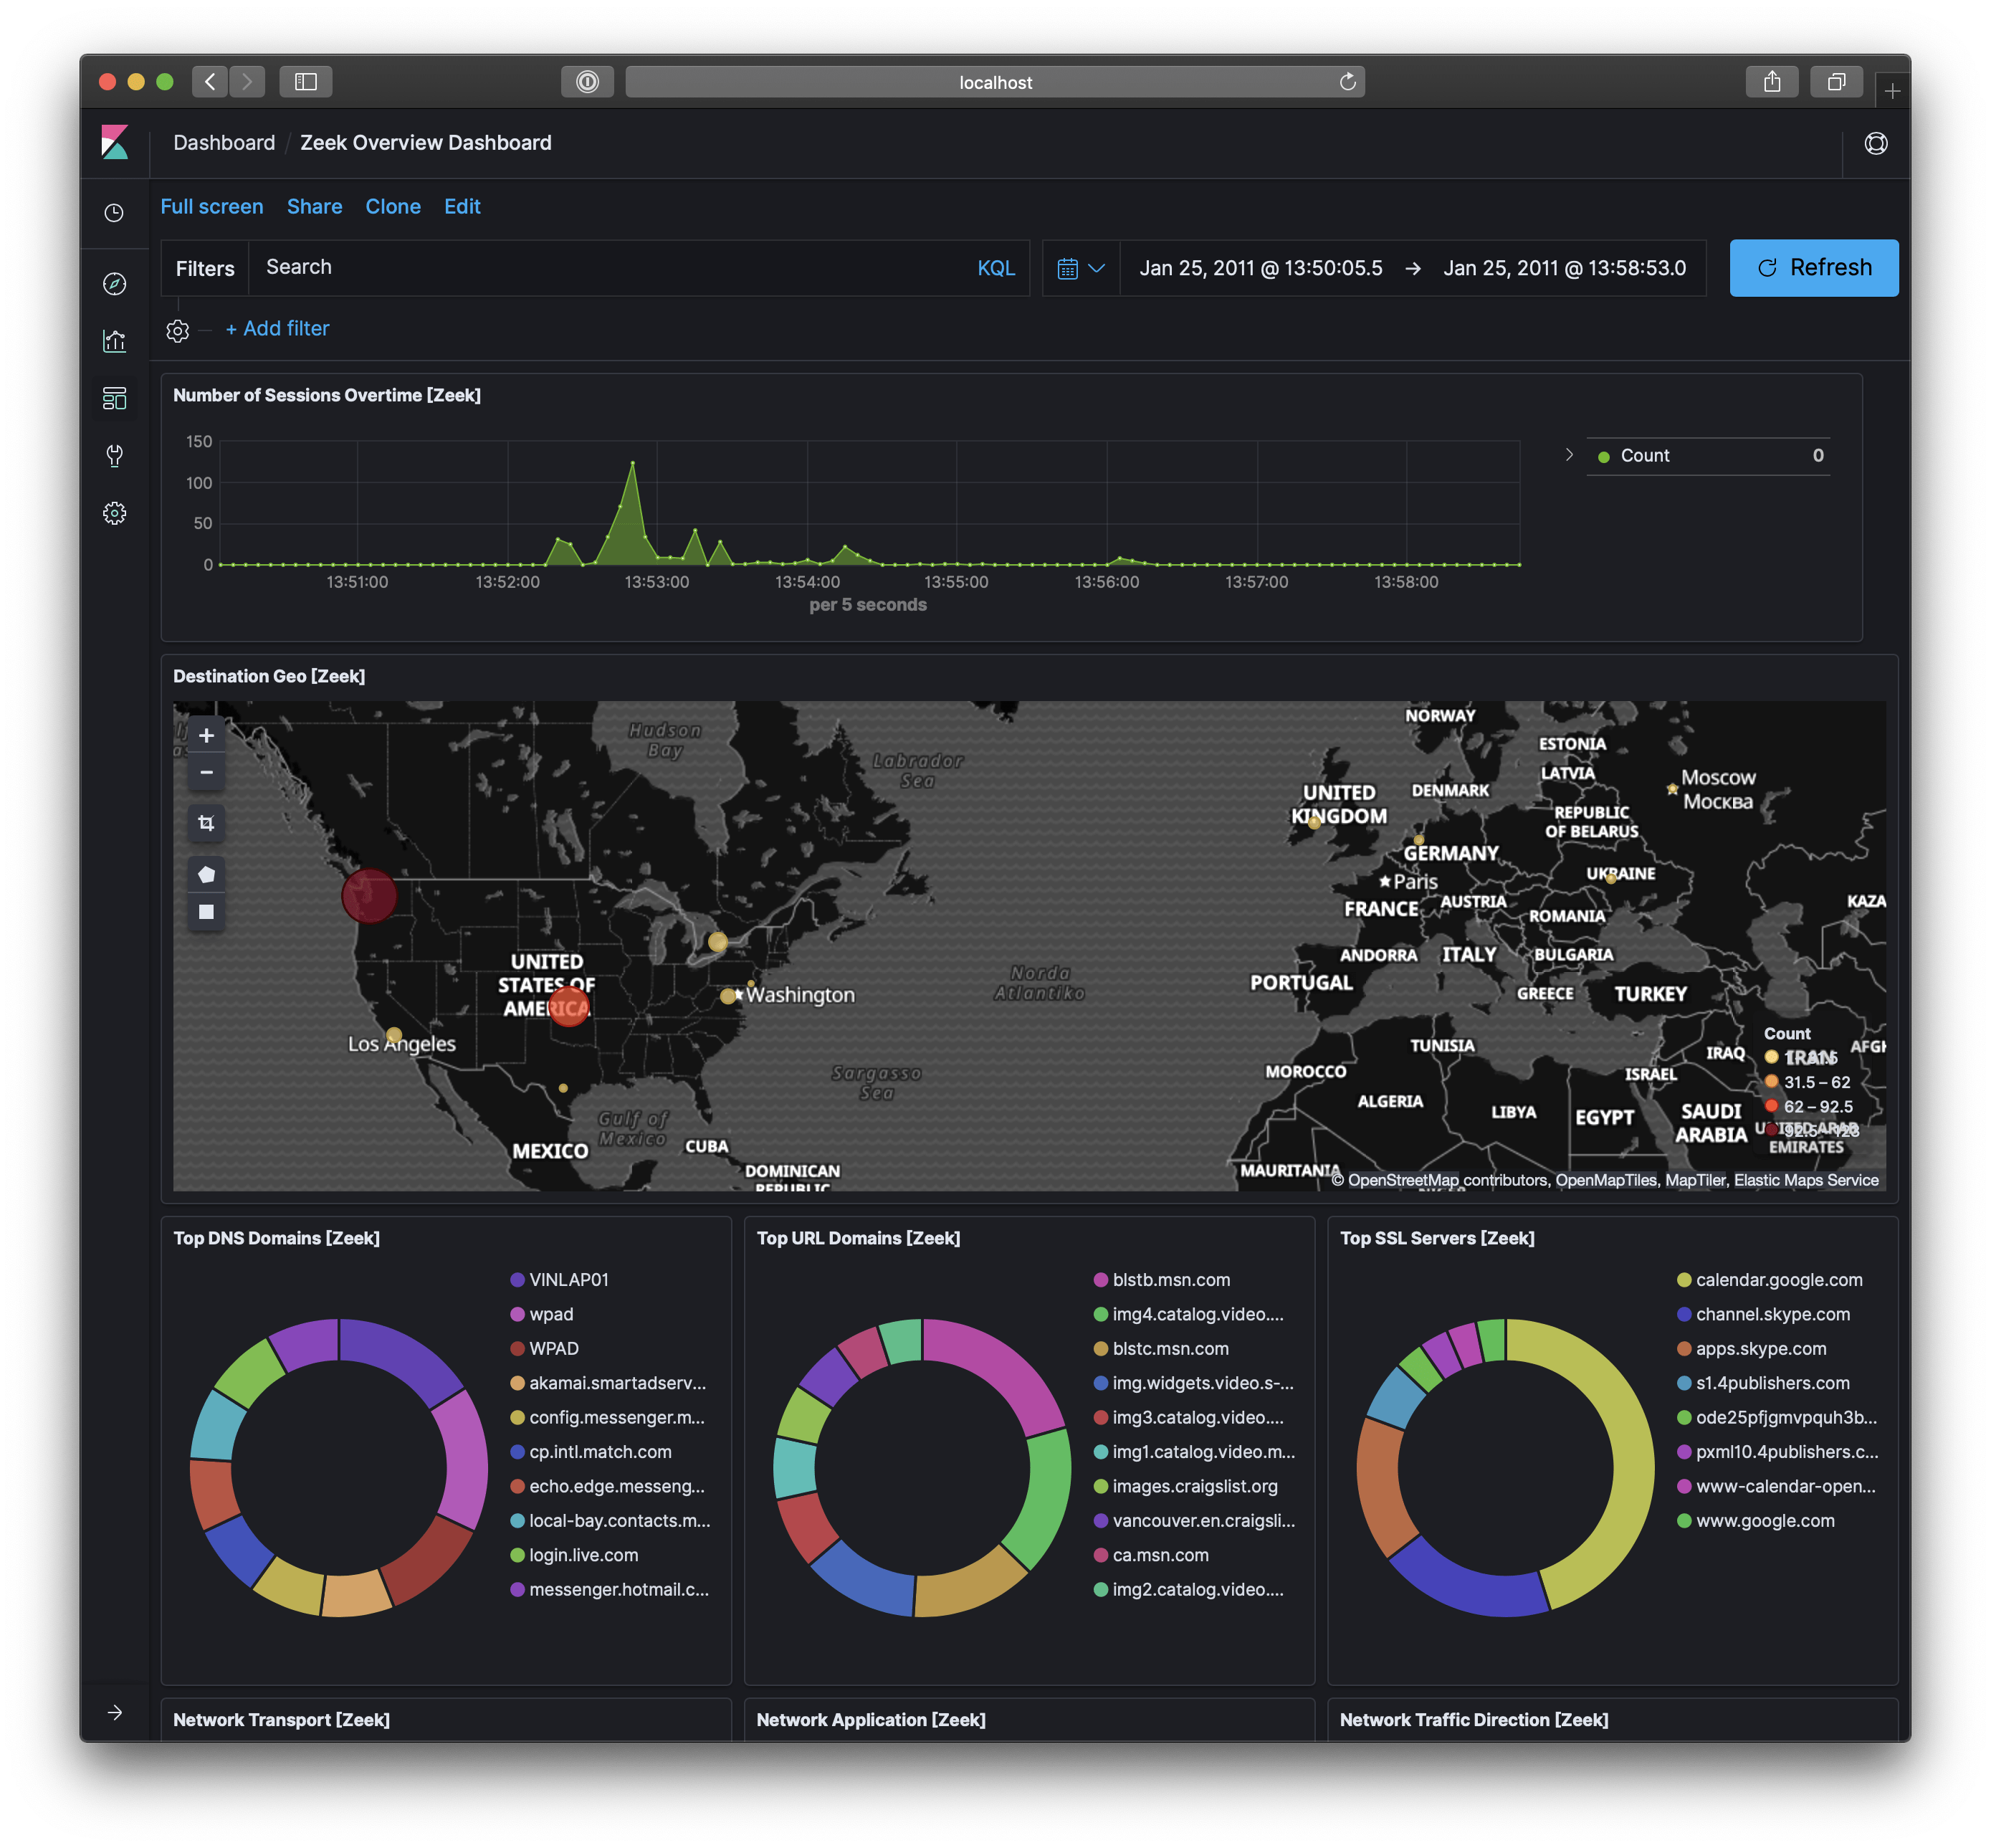Open Discover using the compass sidebar icon
Viewport: 1991px width, 1848px height.
[115, 283]
